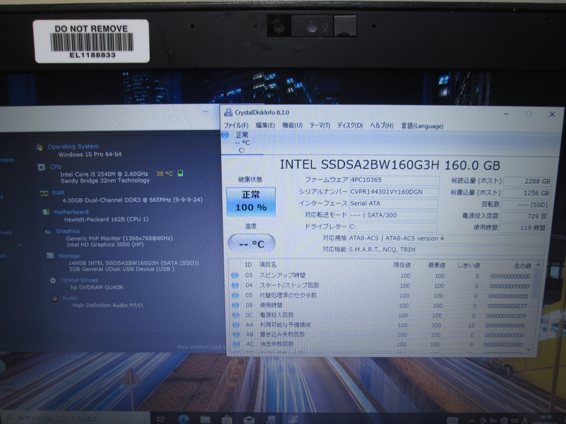Click the temperature -- °C button
Screen dimensions: 566x424
tap(252, 244)
